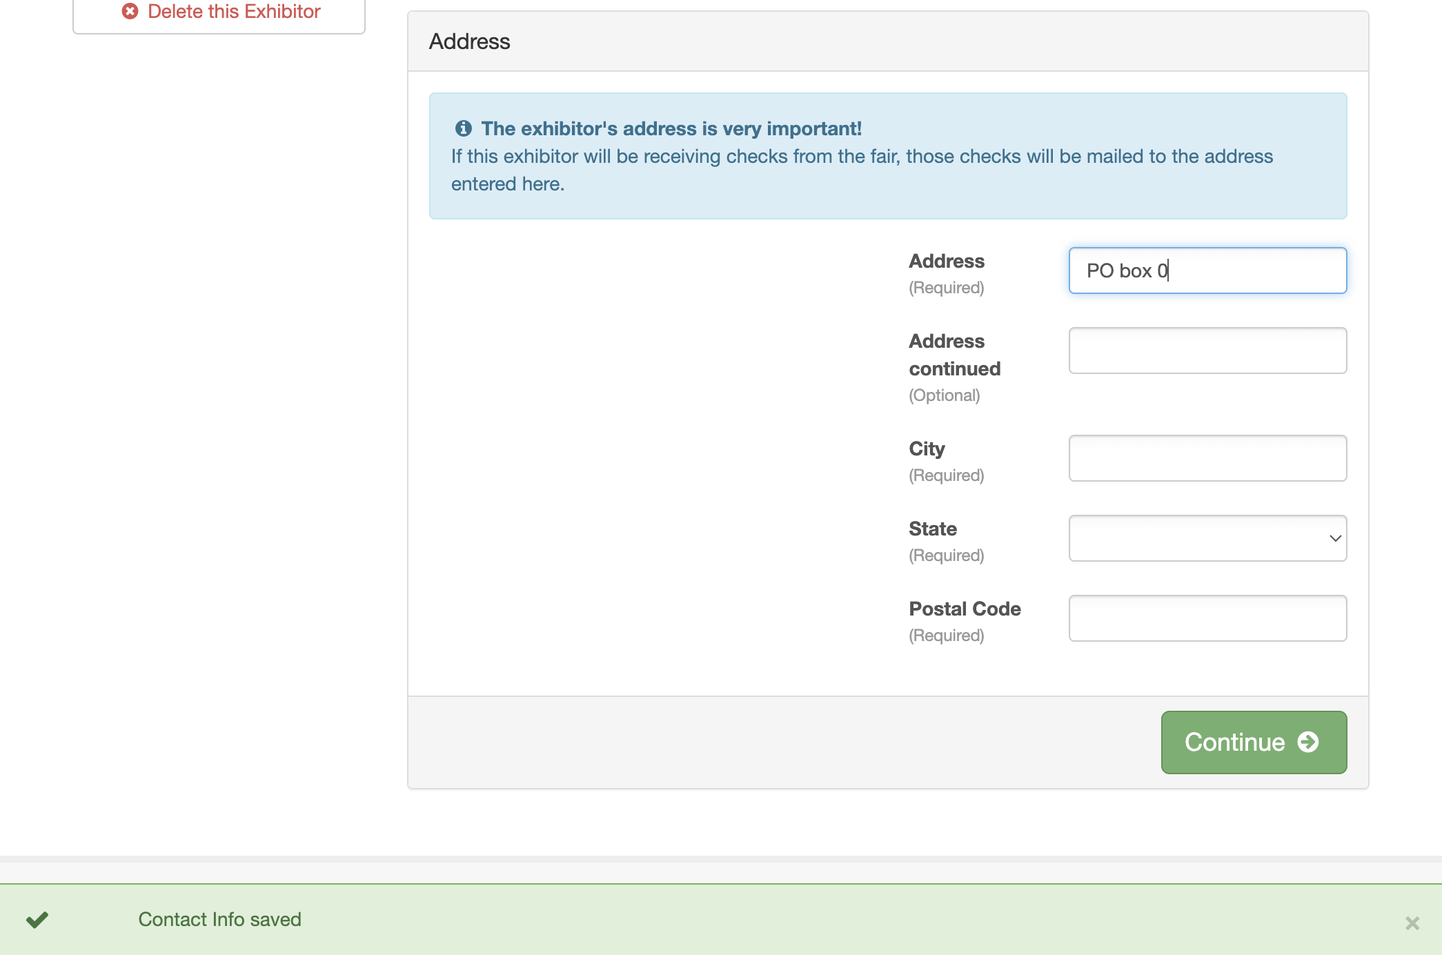Image resolution: width=1442 pixels, height=955 pixels.
Task: Click the green Continue button
Action: (1254, 742)
